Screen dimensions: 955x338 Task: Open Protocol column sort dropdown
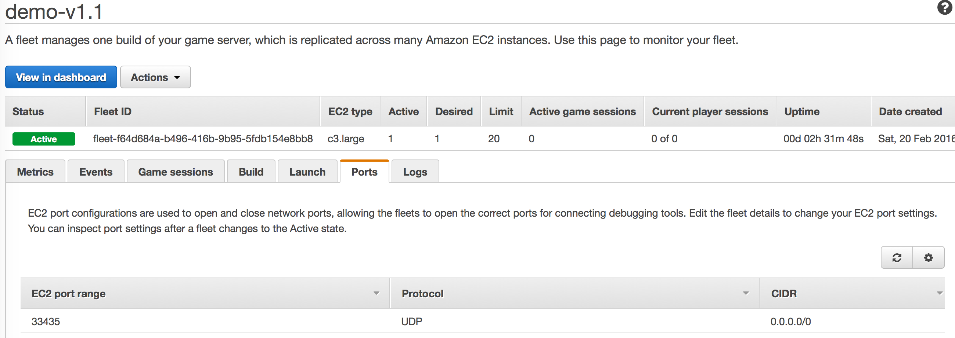pyautogui.click(x=746, y=294)
